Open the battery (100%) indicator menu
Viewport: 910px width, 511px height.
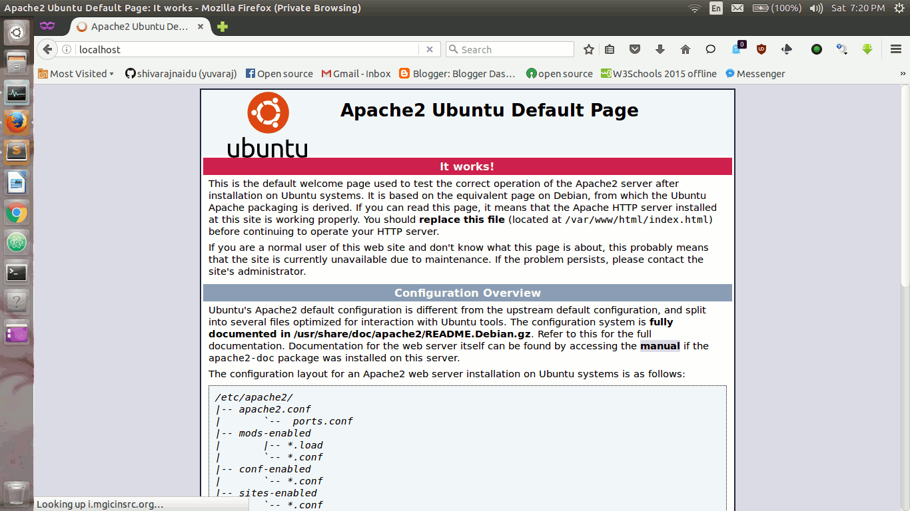point(776,8)
